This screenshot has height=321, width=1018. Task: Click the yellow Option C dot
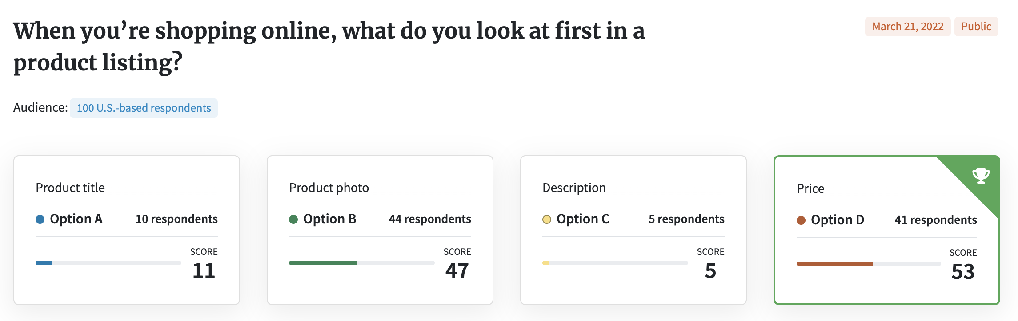coord(547,219)
